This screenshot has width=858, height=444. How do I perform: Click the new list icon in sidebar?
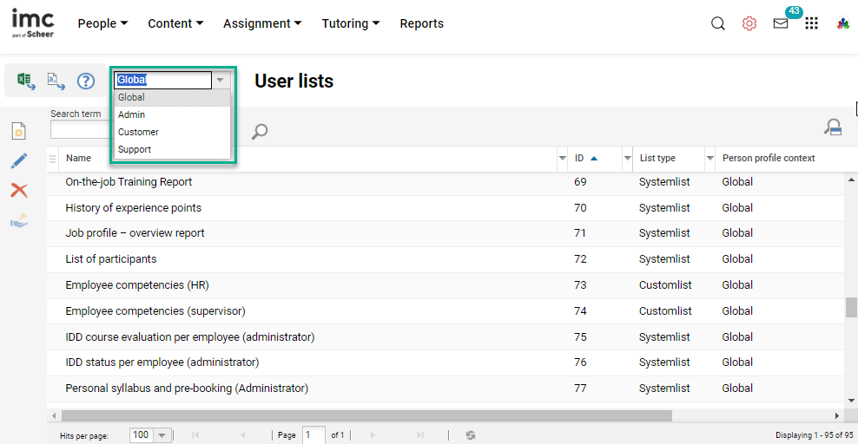point(18,132)
